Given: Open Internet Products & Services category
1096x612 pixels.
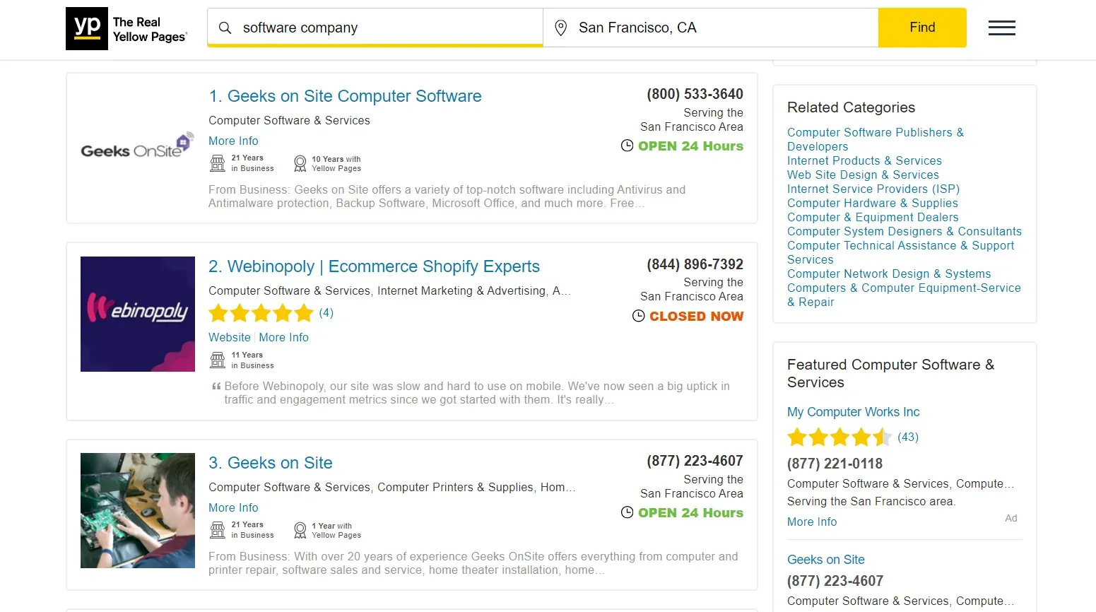Looking at the screenshot, I should (x=864, y=160).
